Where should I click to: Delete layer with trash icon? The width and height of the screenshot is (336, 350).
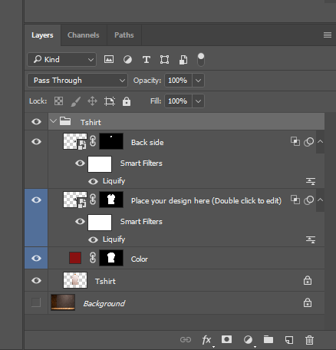pyautogui.click(x=309, y=340)
